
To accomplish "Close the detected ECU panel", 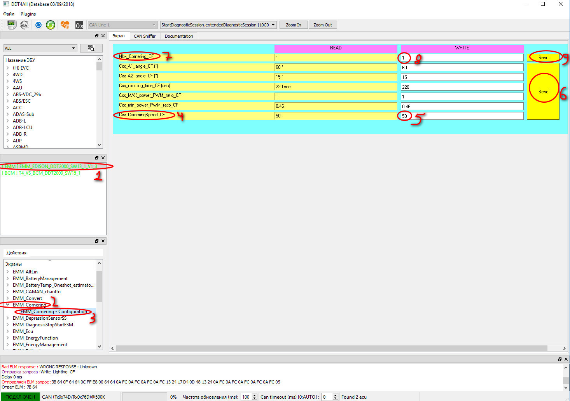I will [x=103, y=158].
